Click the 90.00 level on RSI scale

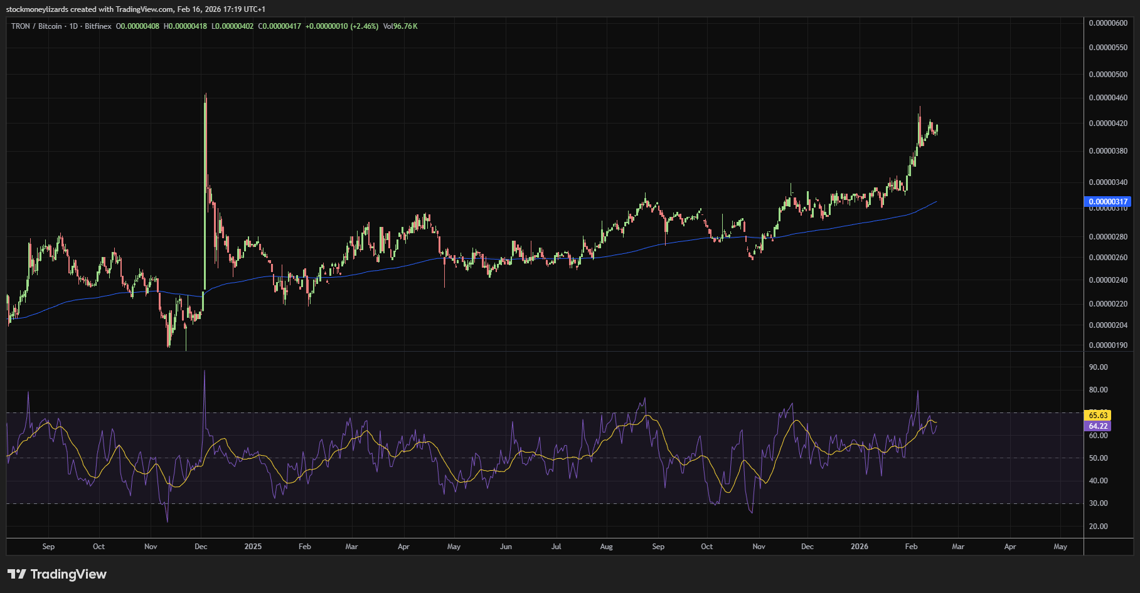point(1098,367)
